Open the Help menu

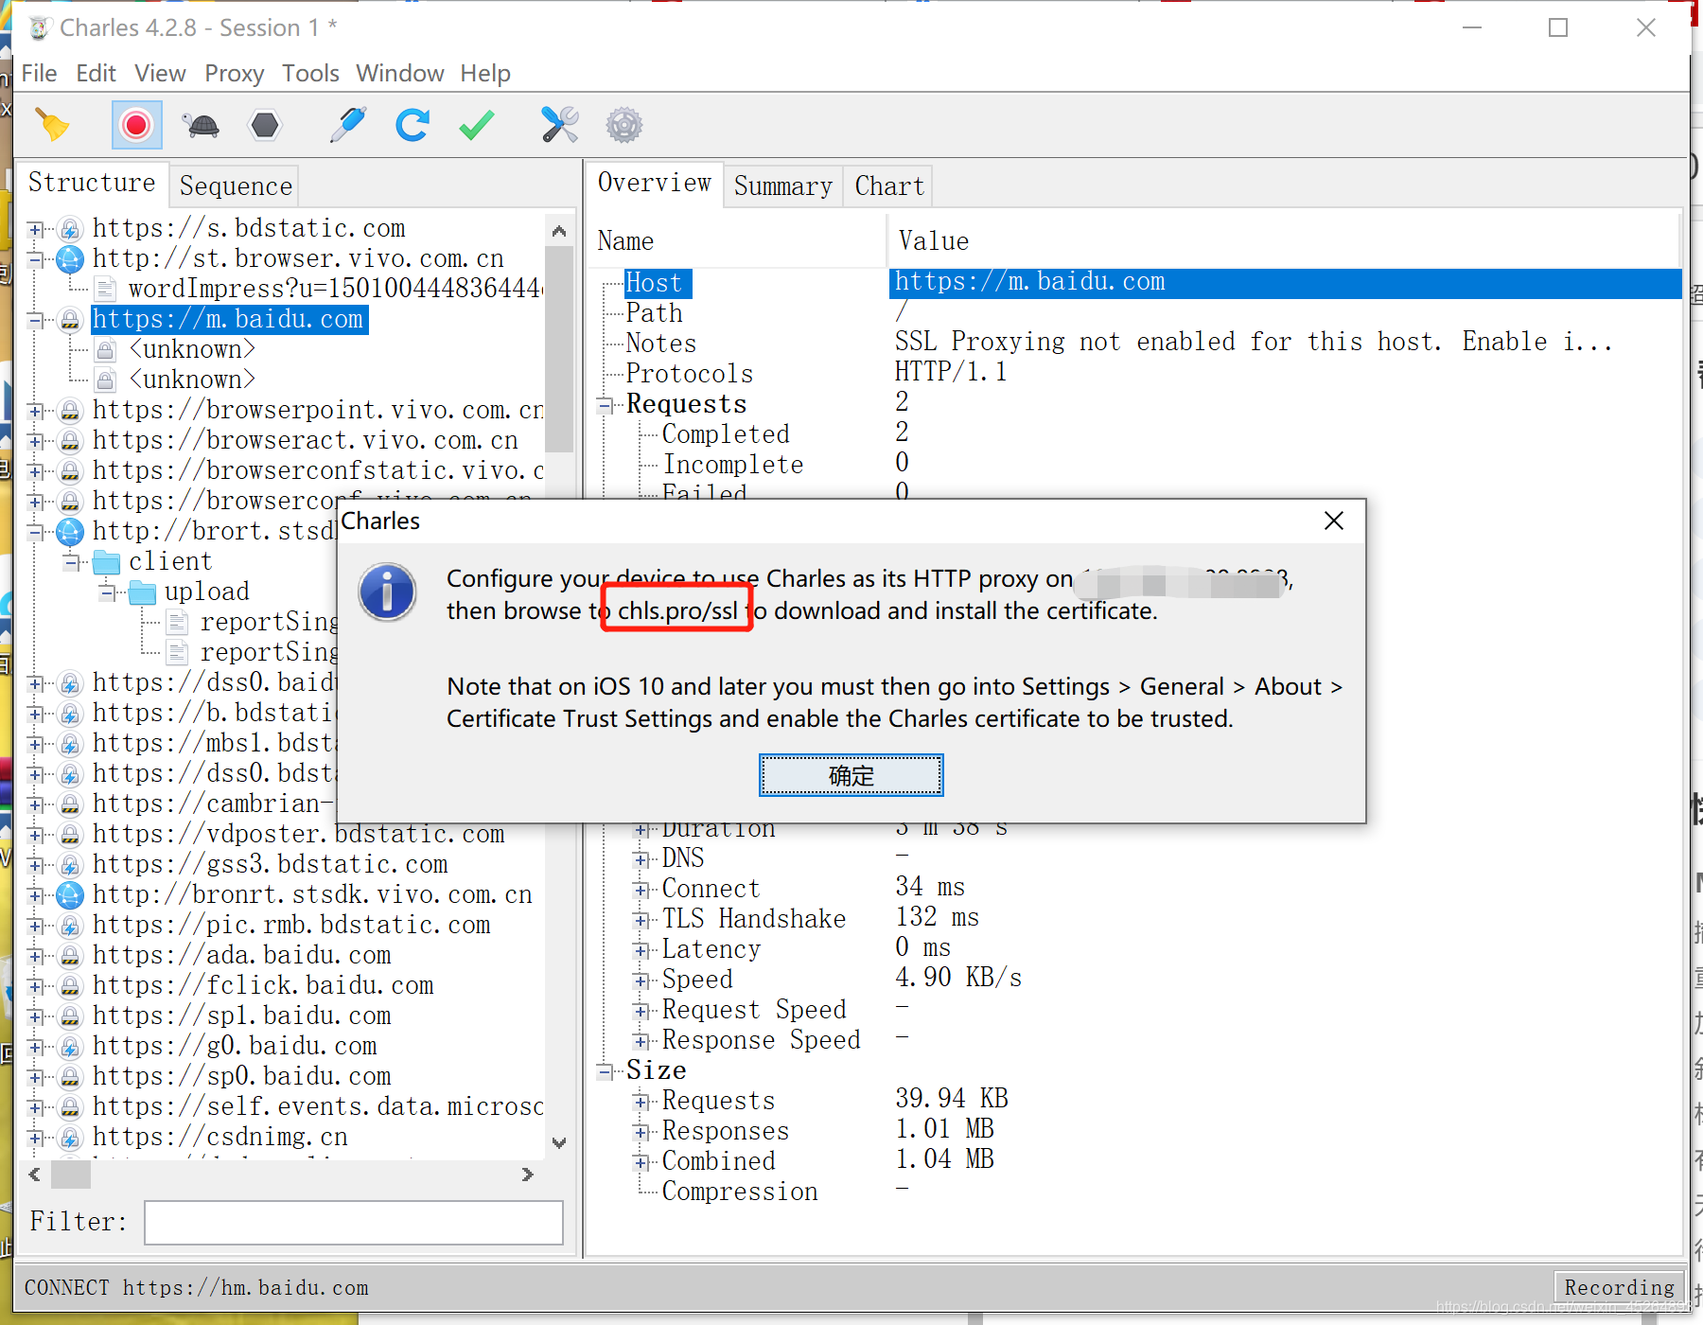pyautogui.click(x=485, y=73)
